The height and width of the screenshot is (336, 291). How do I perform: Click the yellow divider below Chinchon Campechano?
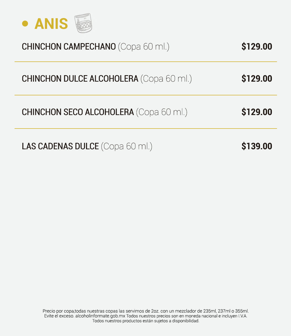(x=145, y=62)
